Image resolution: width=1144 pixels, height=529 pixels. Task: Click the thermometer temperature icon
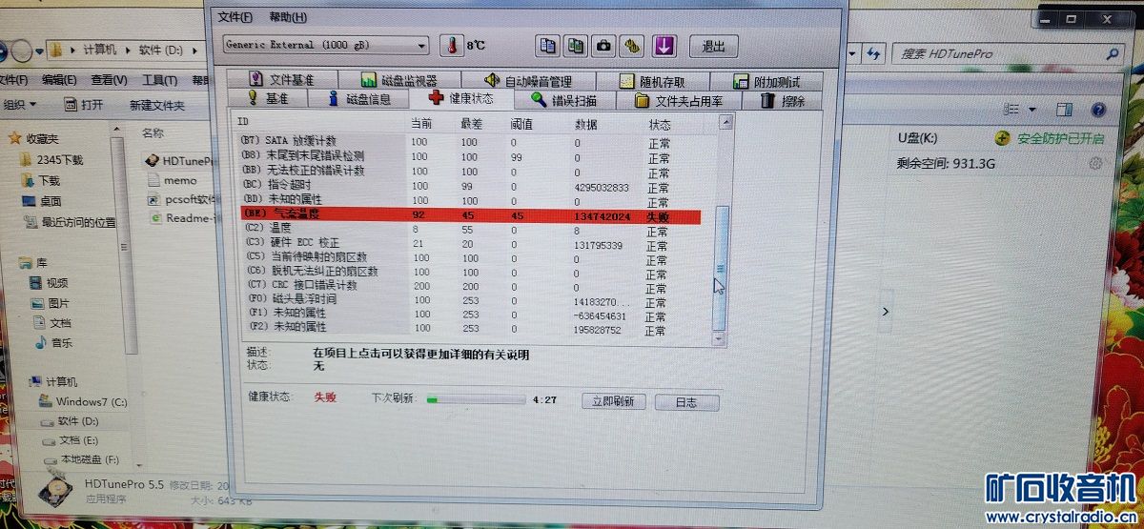coord(451,46)
